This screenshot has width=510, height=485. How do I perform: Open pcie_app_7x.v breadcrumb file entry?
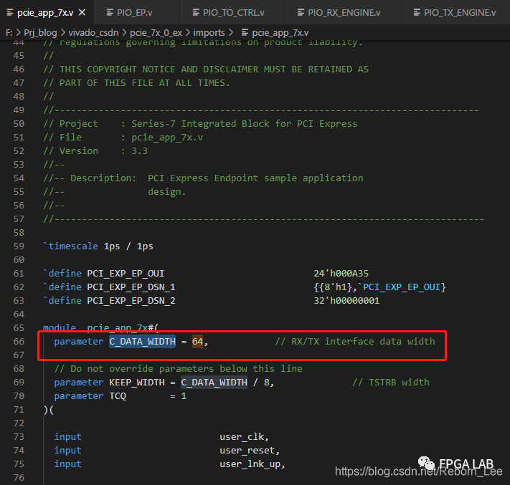tap(280, 33)
